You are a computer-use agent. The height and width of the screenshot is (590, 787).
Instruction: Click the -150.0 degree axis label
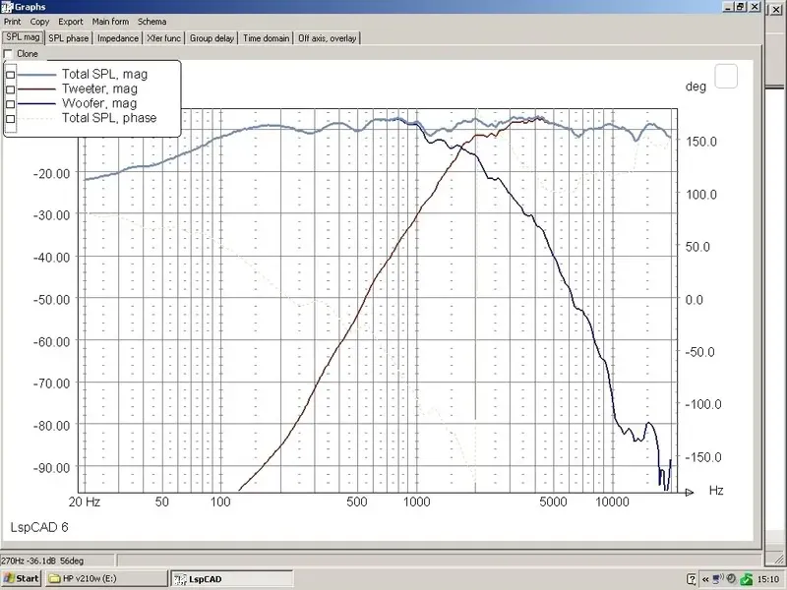tap(703, 457)
